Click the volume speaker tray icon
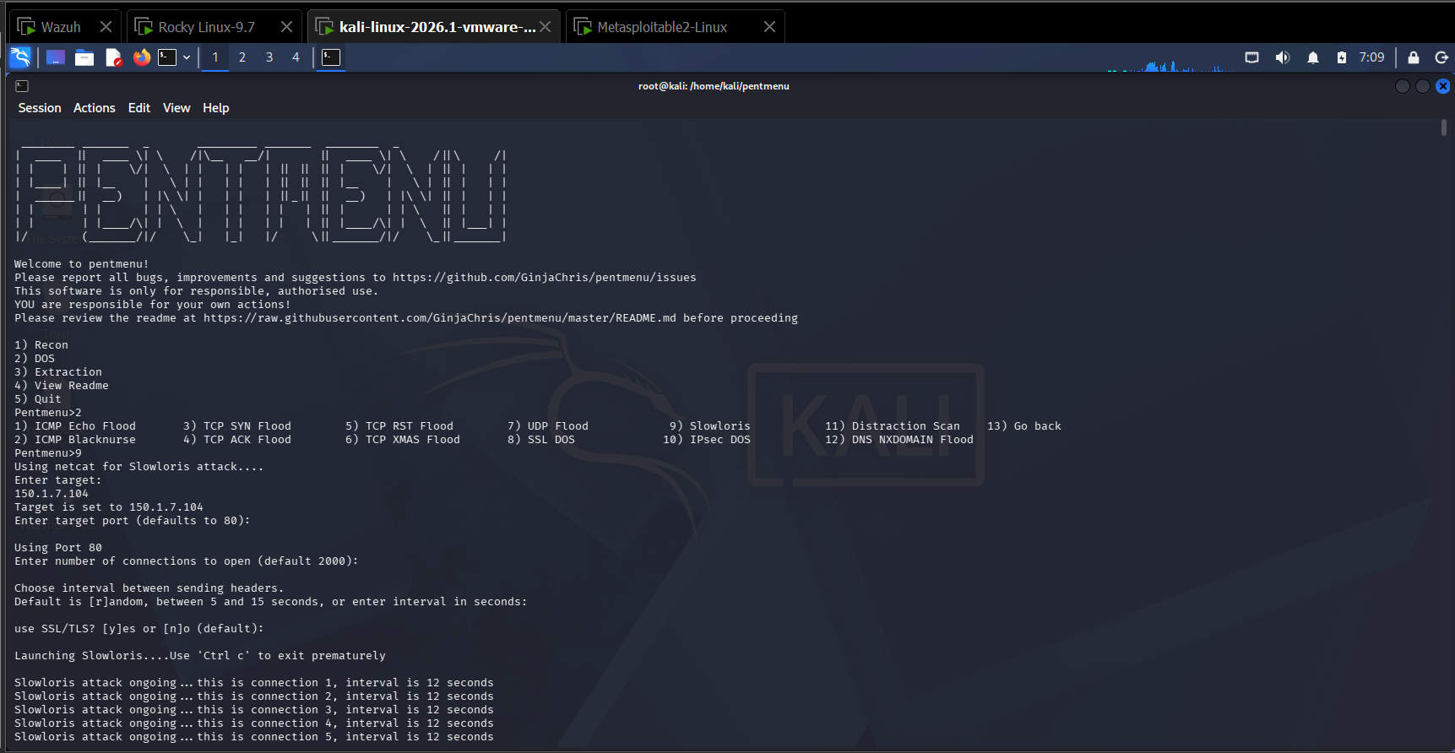1455x753 pixels. (x=1283, y=57)
